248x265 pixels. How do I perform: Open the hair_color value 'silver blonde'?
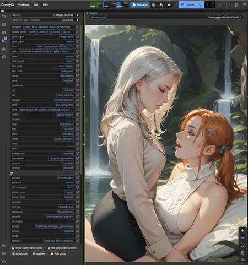point(66,66)
